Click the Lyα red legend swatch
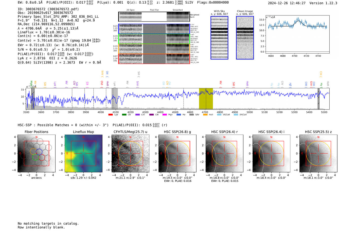The height and width of the screenshot is (241, 355). tap(111, 115)
